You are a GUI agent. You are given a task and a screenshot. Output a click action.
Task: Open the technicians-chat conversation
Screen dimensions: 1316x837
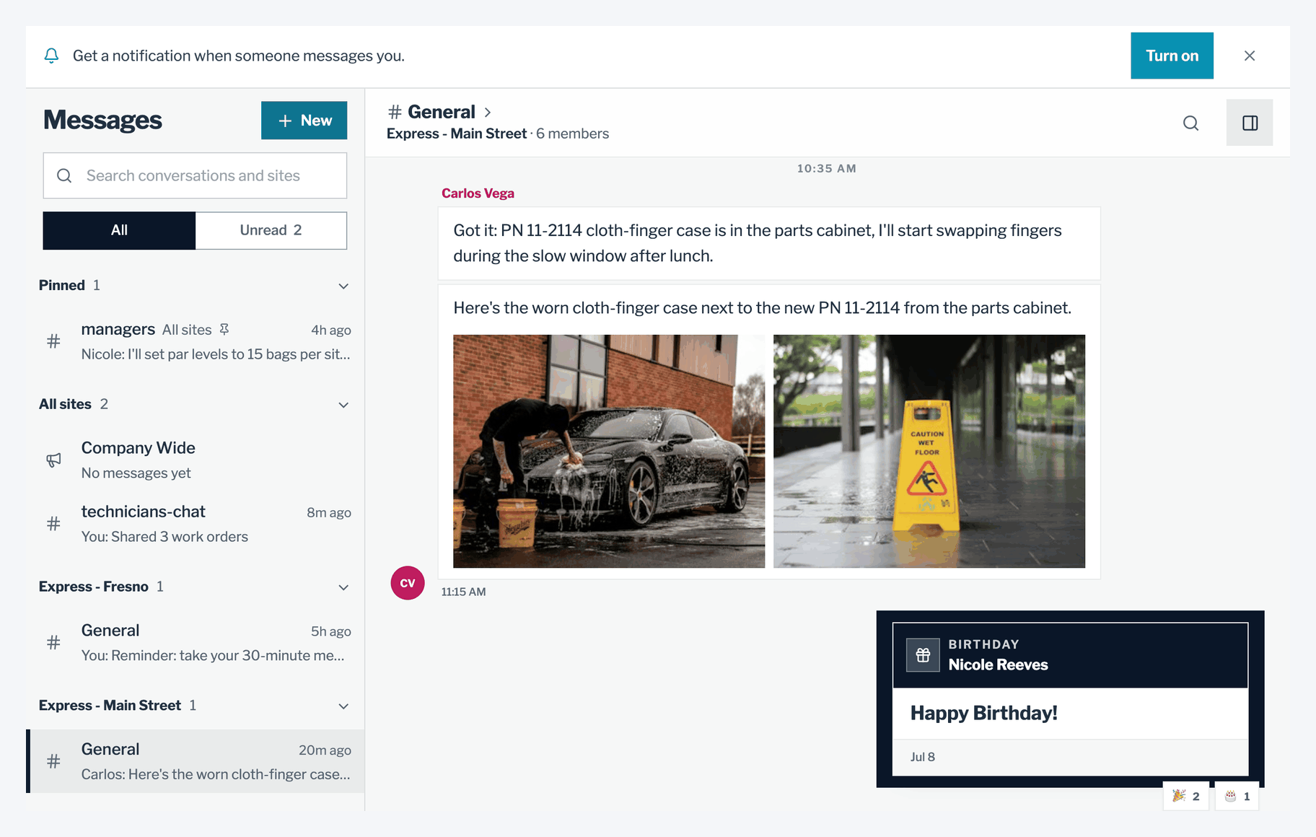click(x=195, y=524)
